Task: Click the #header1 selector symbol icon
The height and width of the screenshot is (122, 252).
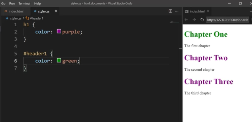Action: point(27,18)
